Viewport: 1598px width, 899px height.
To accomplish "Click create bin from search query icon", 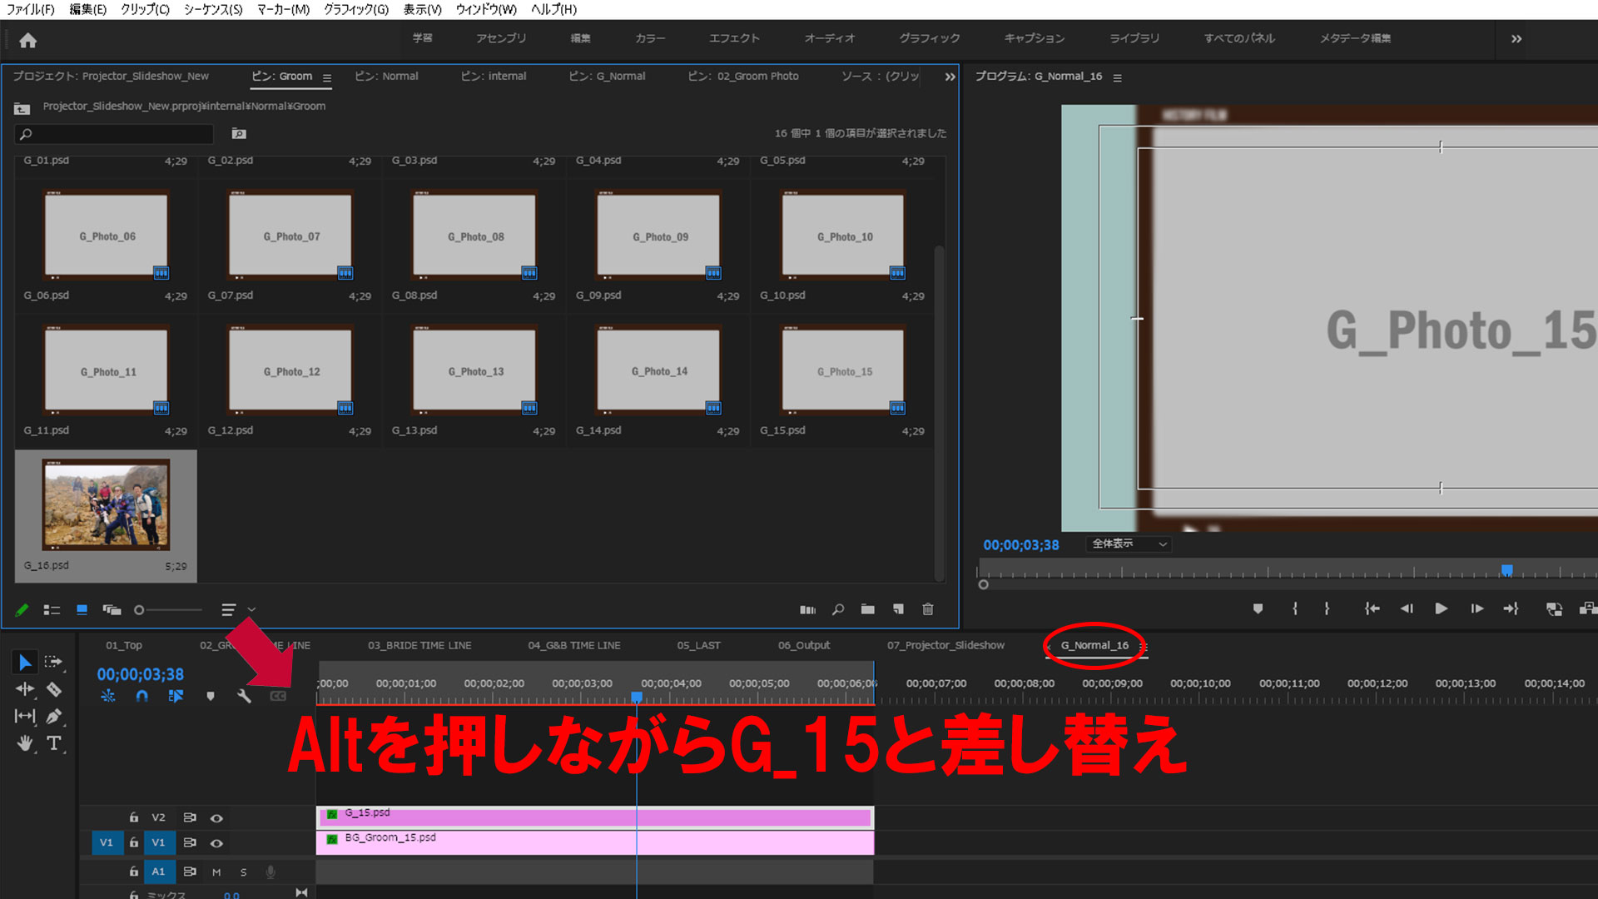I will 239,133.
